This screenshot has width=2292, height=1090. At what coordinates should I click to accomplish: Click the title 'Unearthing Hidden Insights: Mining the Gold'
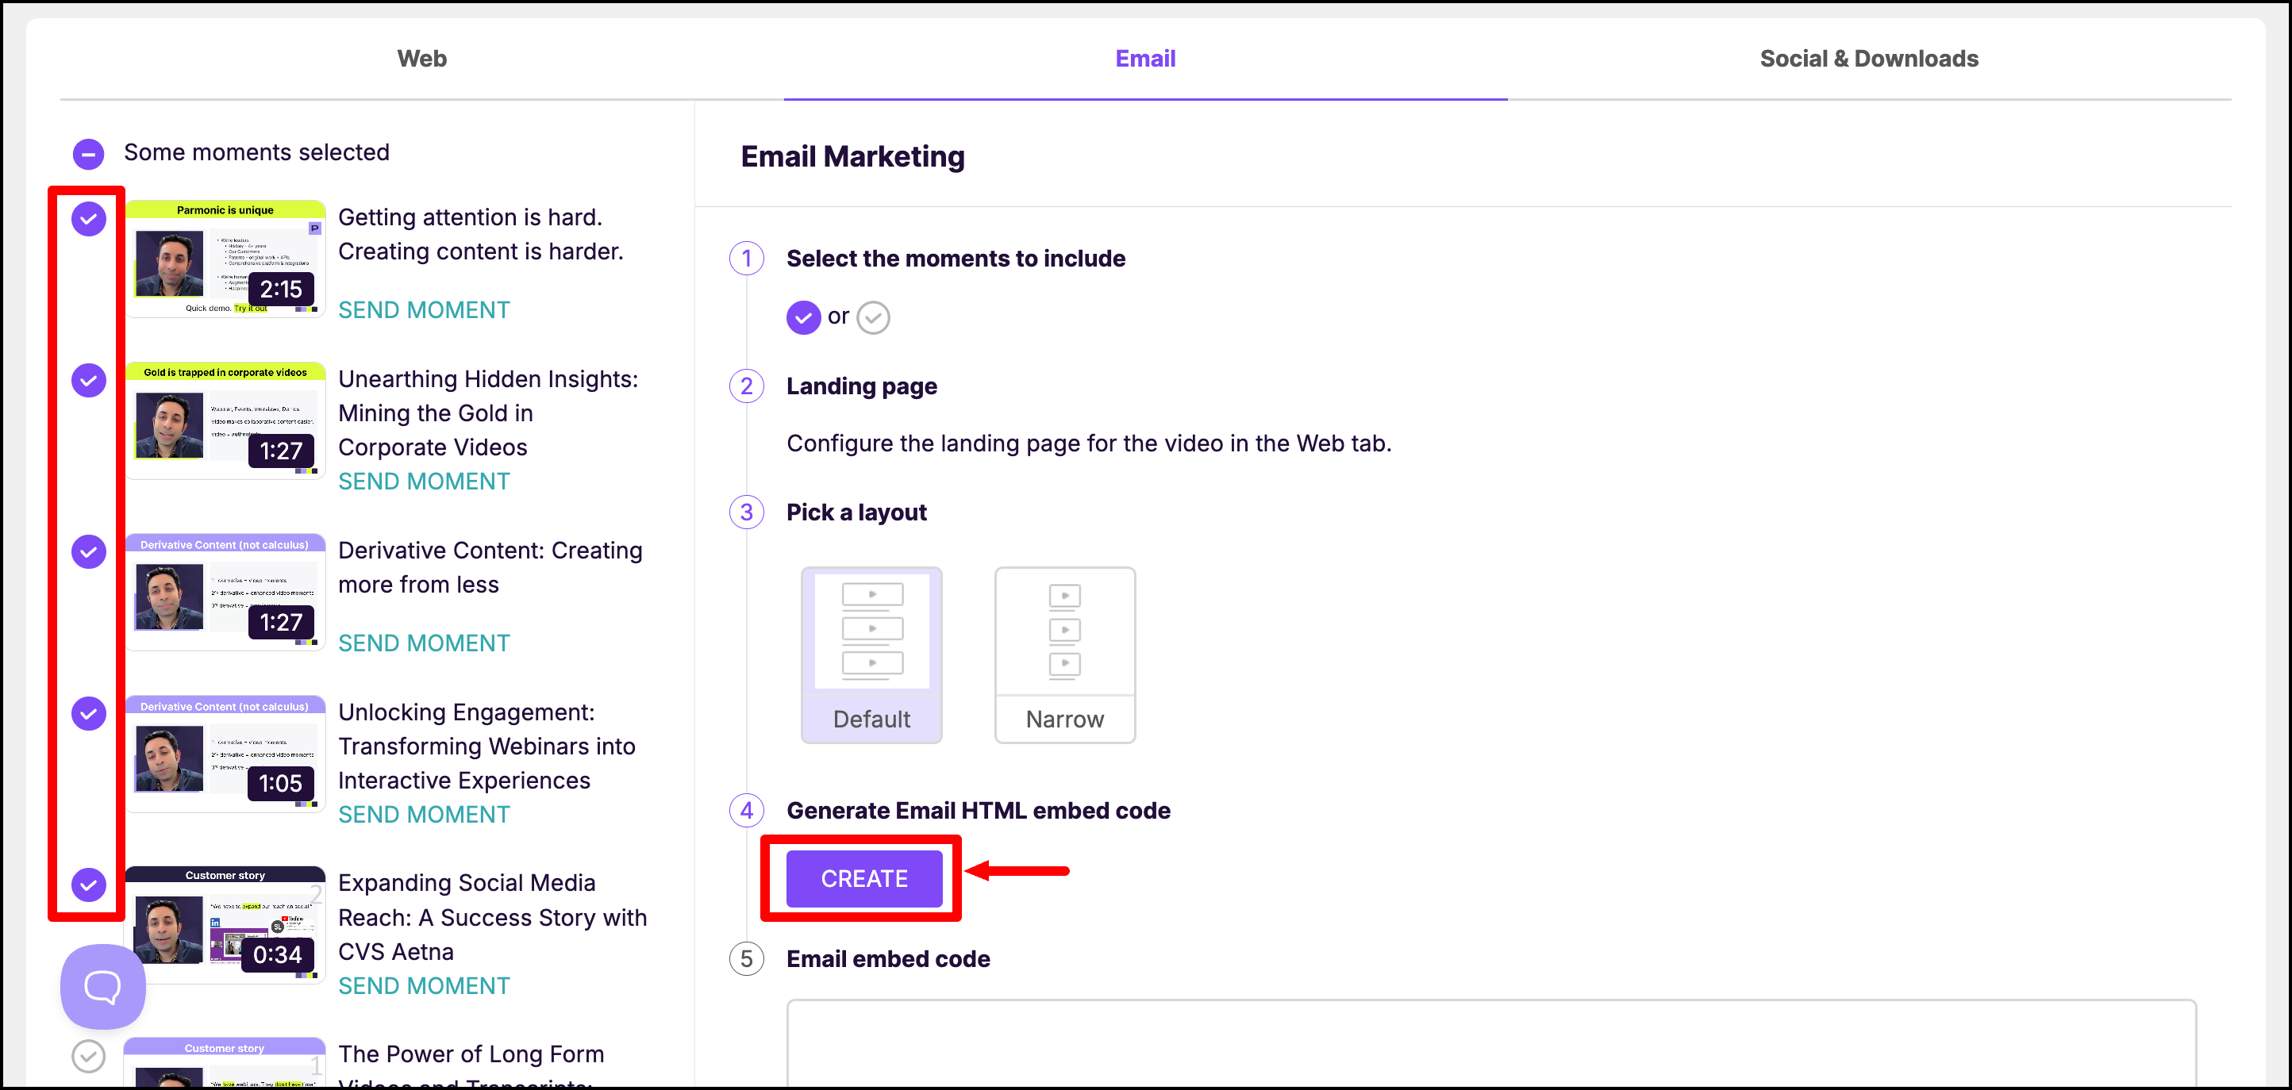487,413
